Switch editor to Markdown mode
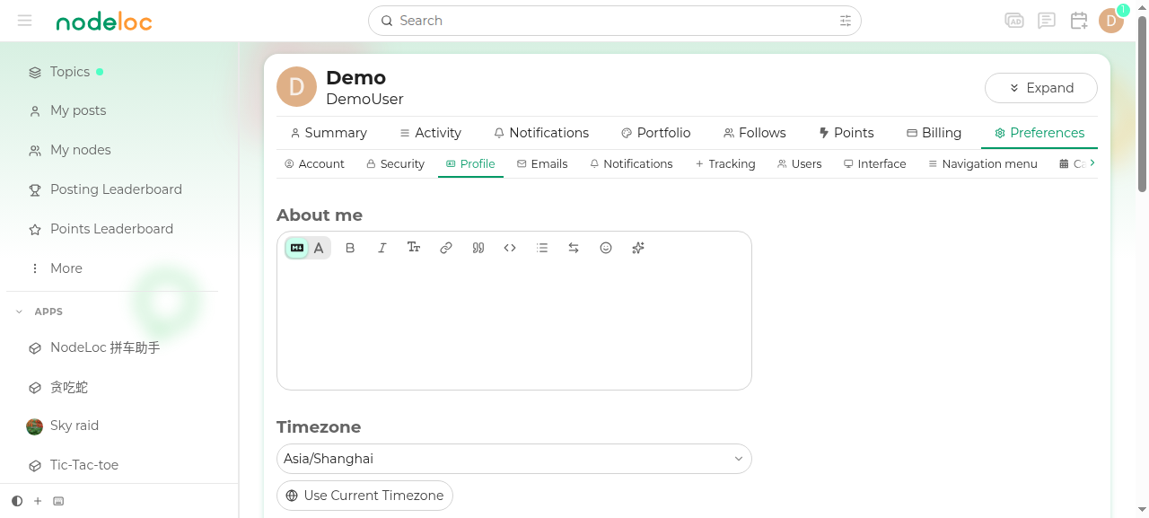The width and height of the screenshot is (1149, 518). [x=297, y=248]
